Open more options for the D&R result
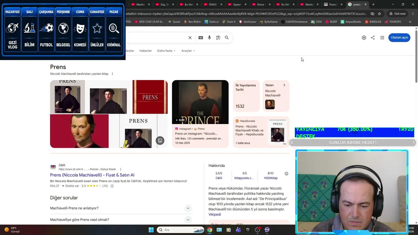The image size is (418, 235). [121, 169]
